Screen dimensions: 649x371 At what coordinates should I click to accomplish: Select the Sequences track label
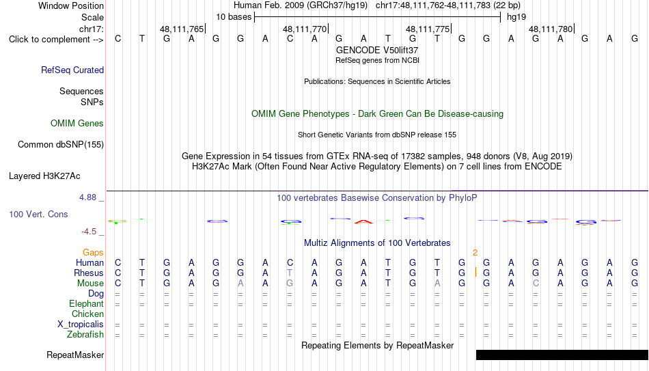[x=81, y=91]
